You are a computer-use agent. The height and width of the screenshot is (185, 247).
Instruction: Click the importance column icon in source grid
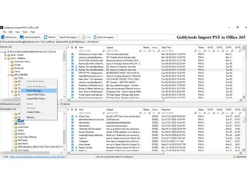[68, 47]
